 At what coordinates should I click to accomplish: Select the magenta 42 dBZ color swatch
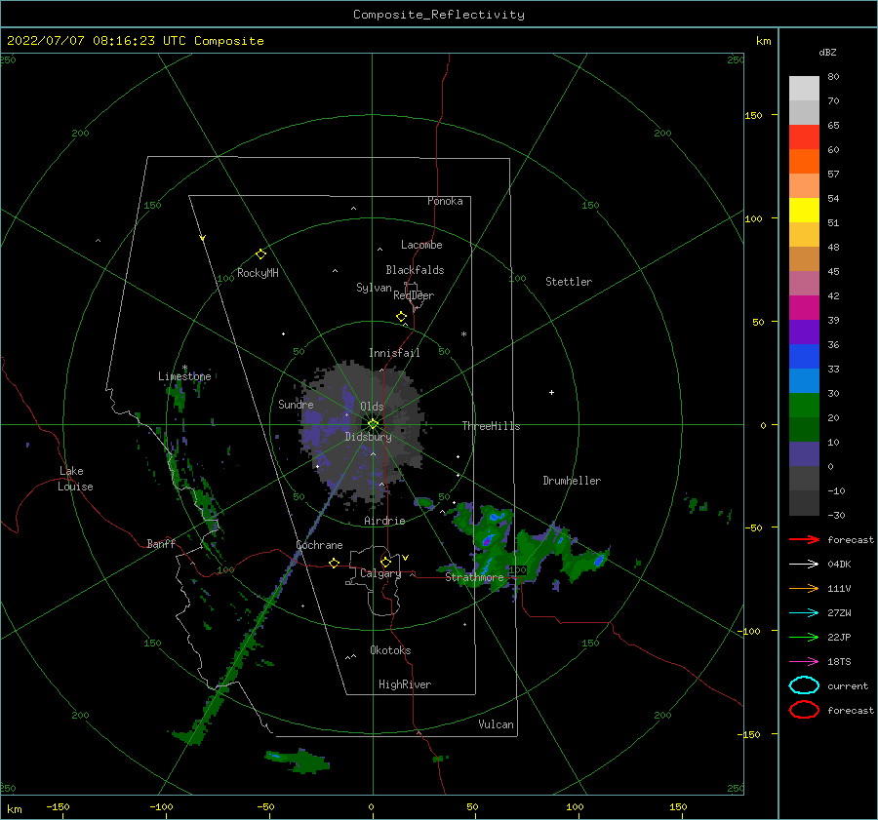(804, 307)
